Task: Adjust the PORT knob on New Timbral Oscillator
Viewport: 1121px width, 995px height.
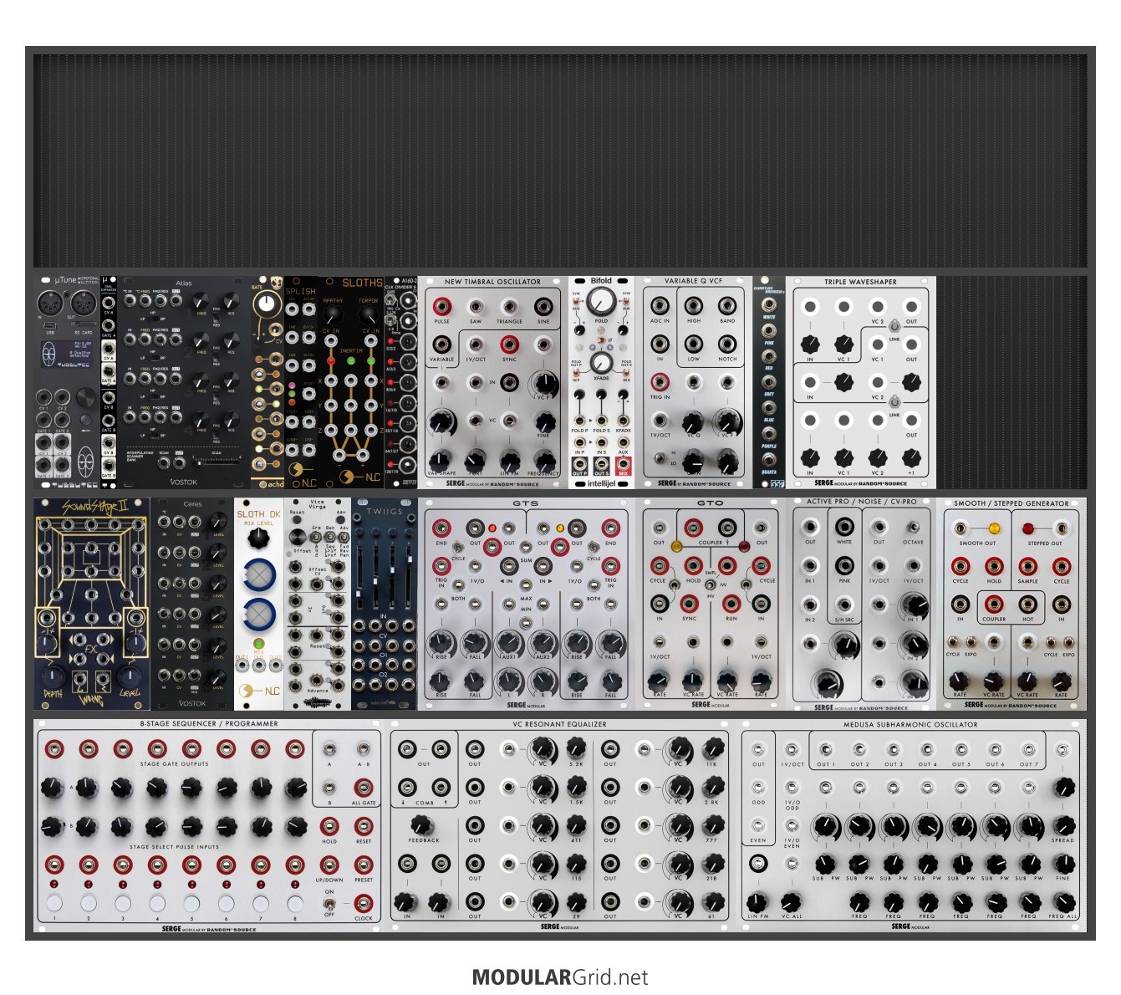Action: click(x=475, y=460)
